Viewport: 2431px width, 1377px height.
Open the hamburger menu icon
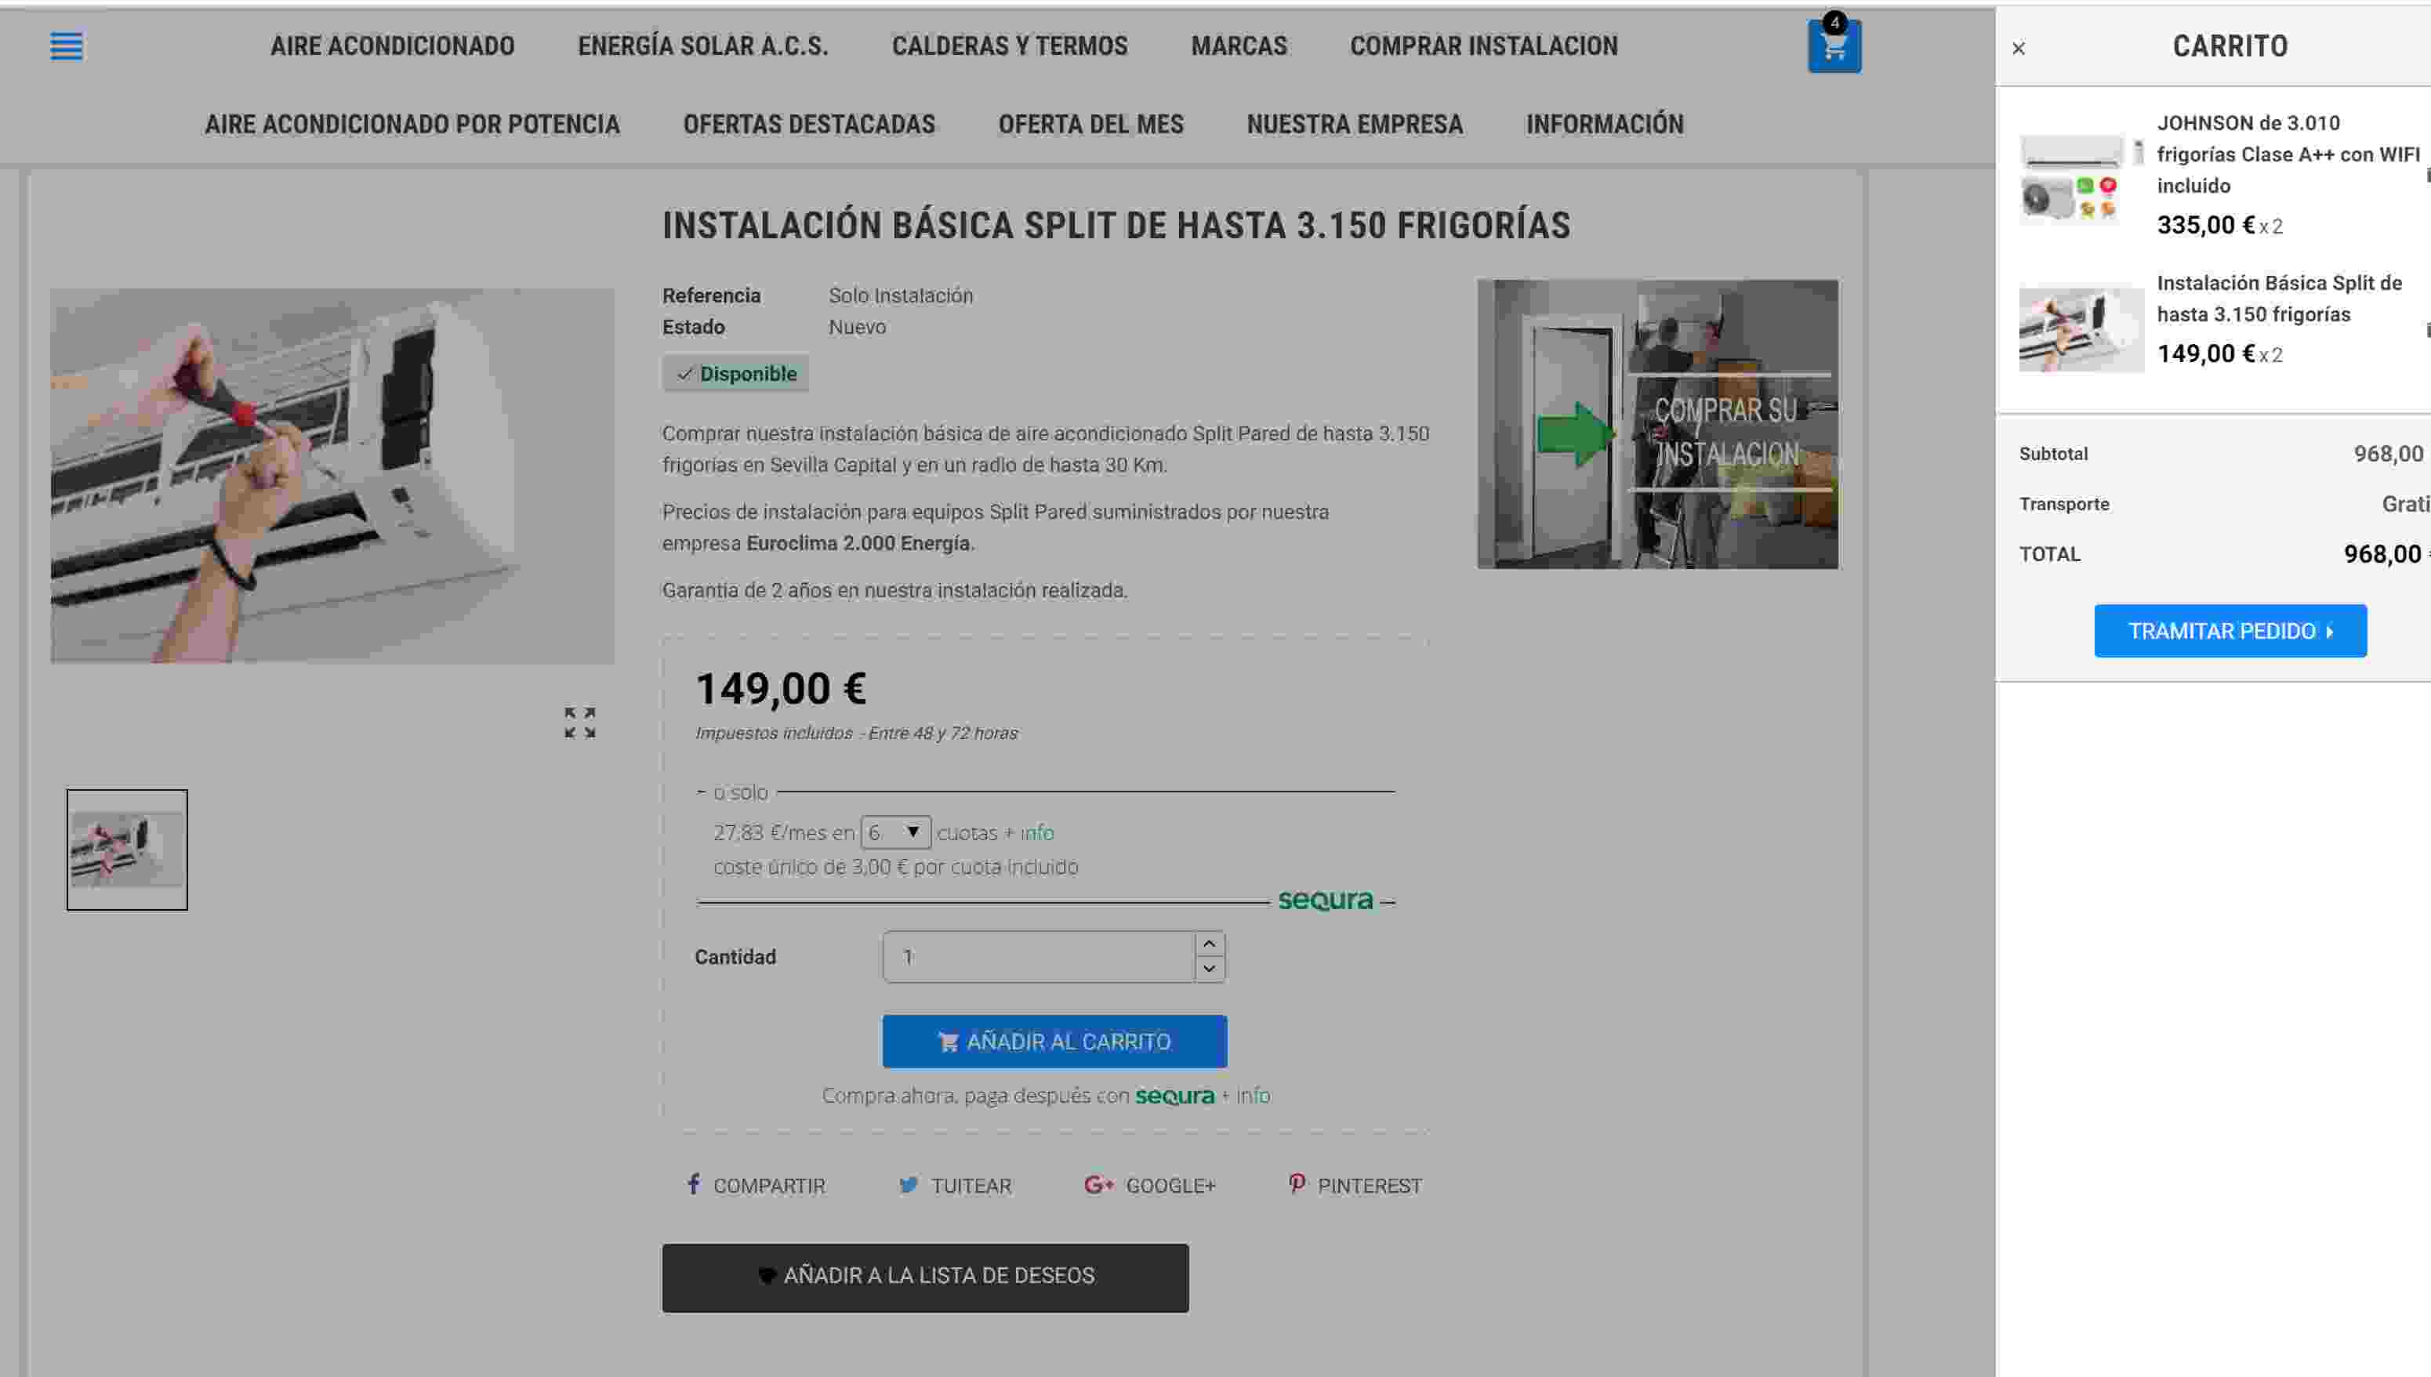[66, 45]
